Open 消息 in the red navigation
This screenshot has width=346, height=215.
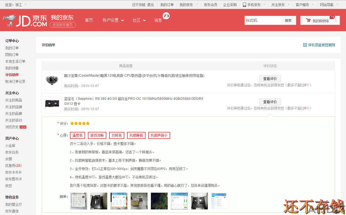coord(158,20)
